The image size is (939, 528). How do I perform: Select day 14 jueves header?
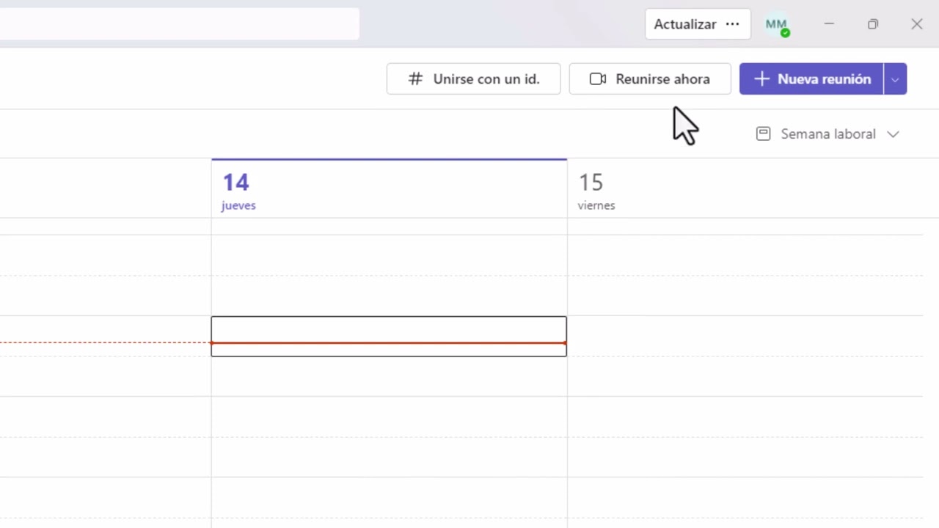point(389,188)
